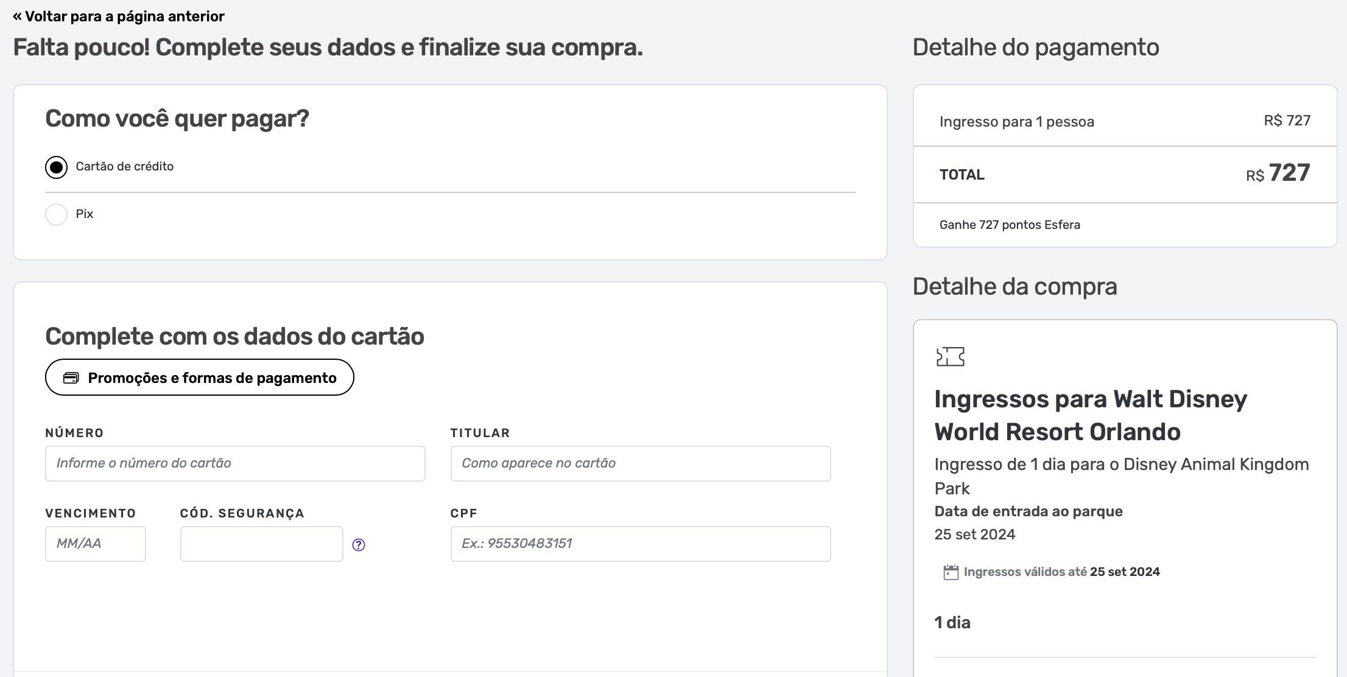Viewport: 1347px width, 677px height.
Task: Focus the TITULAR cardholder name field
Action: 641,463
